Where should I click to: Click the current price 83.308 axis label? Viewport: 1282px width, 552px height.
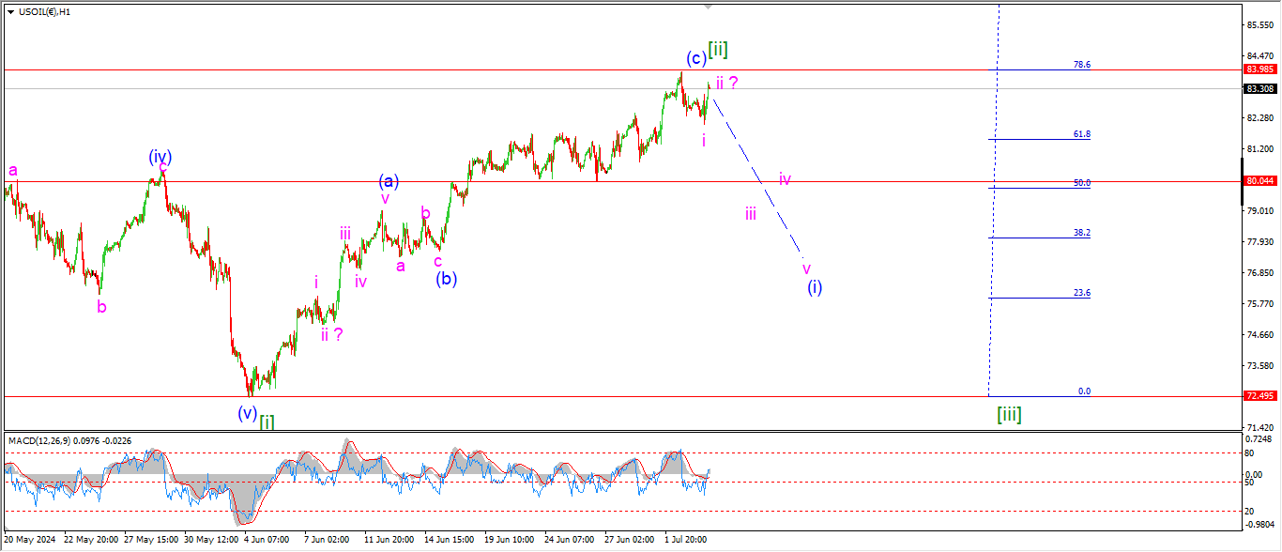[1259, 89]
